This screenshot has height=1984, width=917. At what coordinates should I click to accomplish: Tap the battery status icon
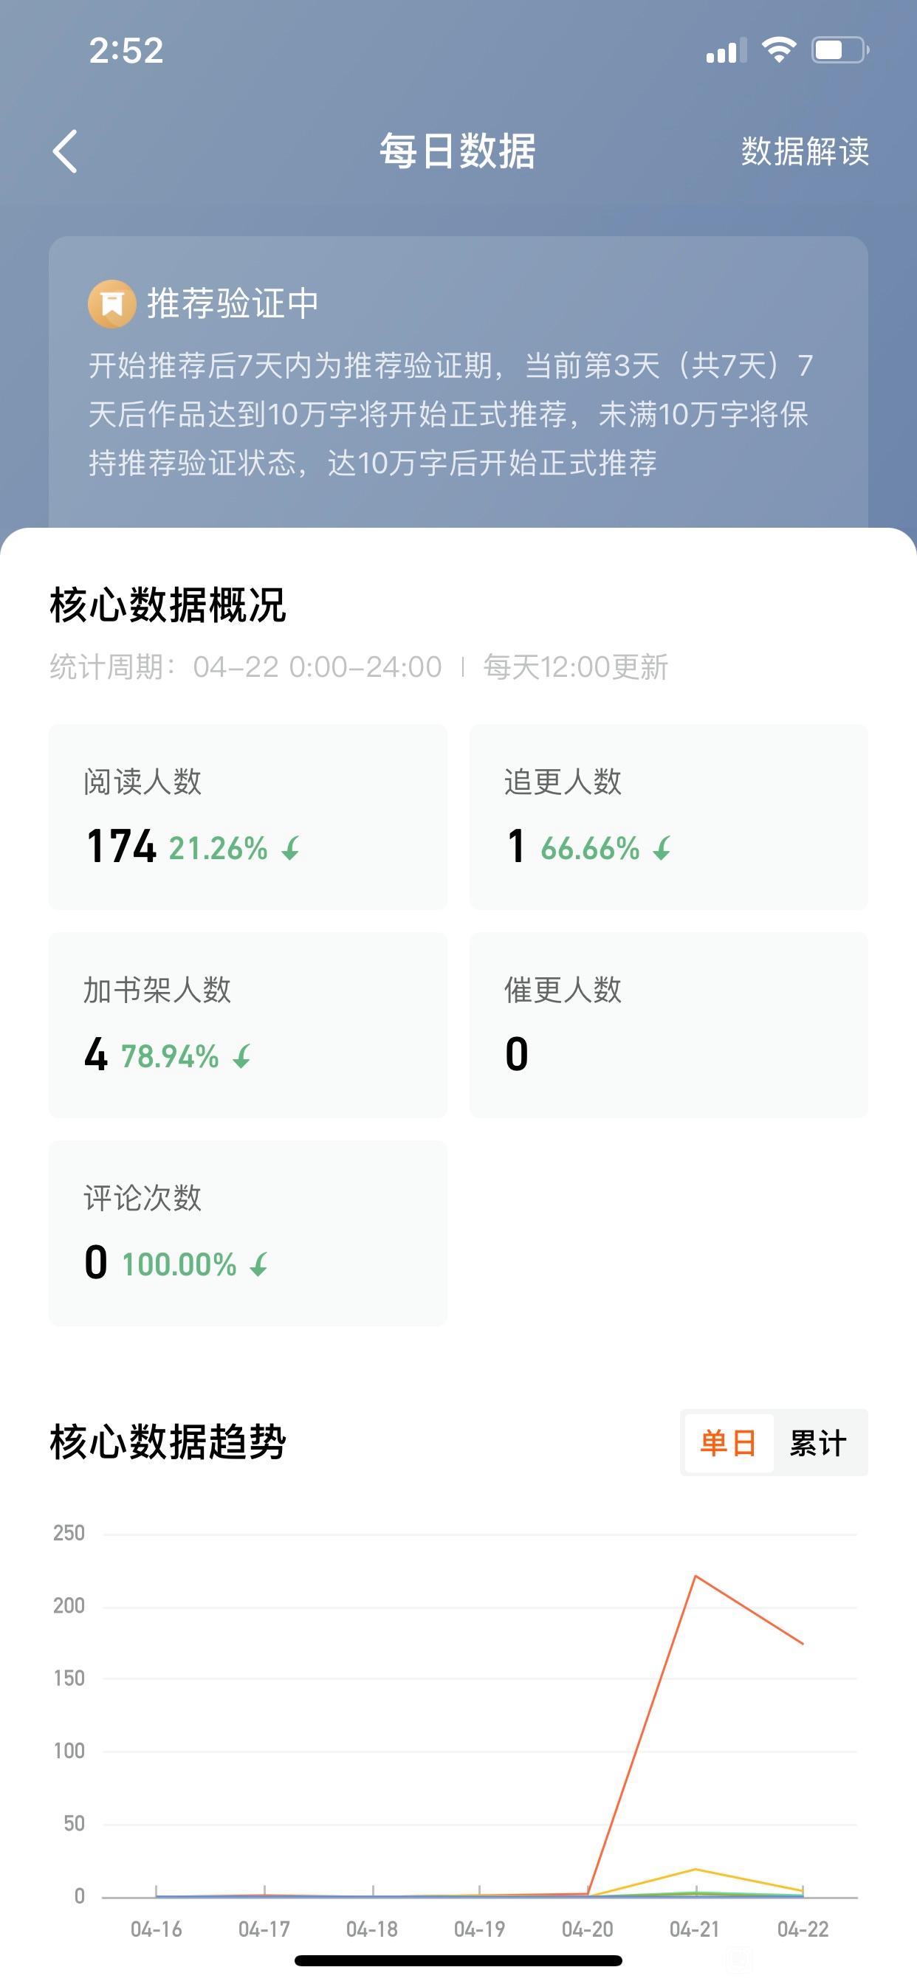(x=841, y=50)
